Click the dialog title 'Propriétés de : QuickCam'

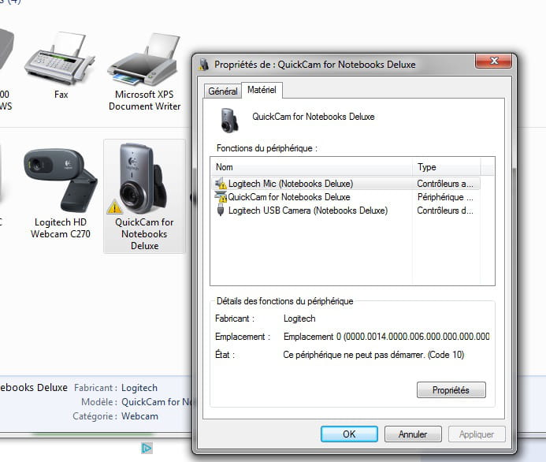point(315,65)
